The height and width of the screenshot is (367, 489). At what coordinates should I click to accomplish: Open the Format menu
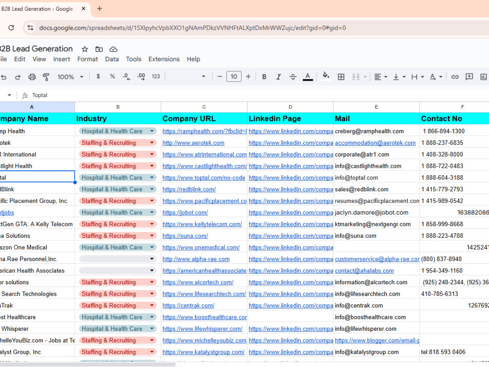[x=88, y=59]
